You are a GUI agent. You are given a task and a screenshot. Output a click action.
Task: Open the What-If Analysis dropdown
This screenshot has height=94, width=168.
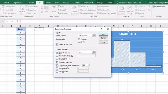tap(122, 13)
